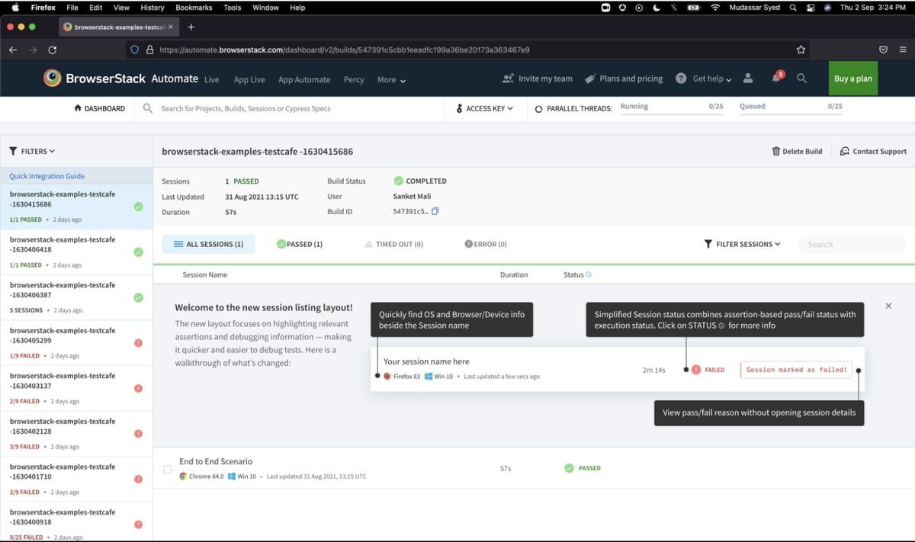Open the Percy product link
Viewport: 915px width, 542px height.
pos(354,79)
